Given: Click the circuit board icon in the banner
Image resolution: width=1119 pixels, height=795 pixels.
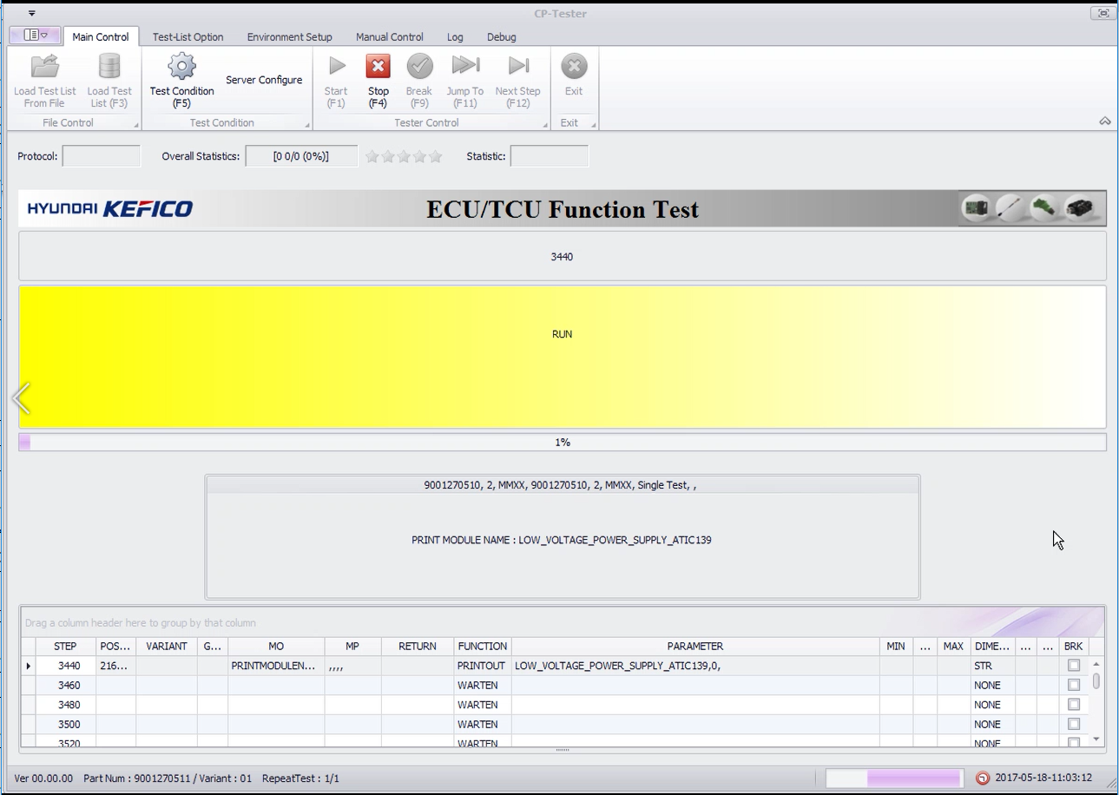Looking at the screenshot, I should (976, 208).
